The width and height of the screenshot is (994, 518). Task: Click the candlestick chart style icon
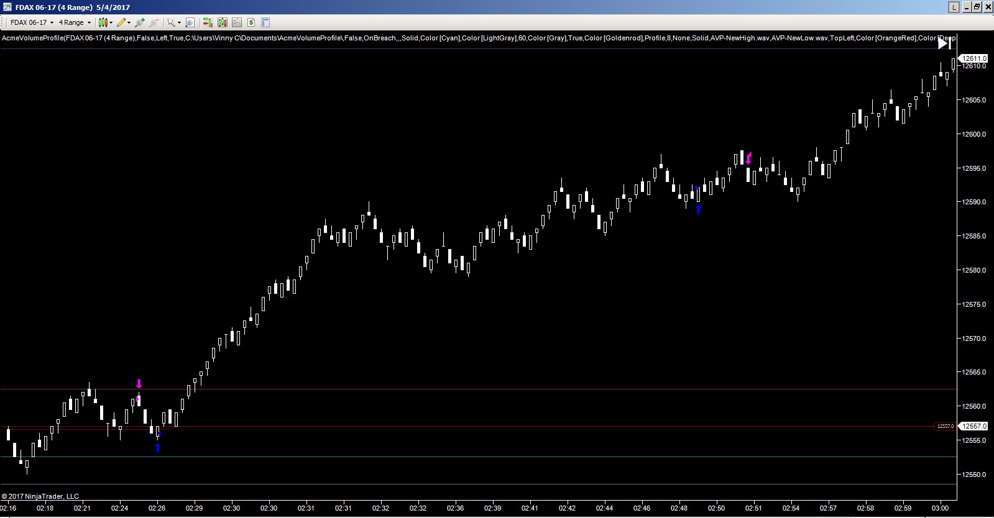[x=103, y=22]
